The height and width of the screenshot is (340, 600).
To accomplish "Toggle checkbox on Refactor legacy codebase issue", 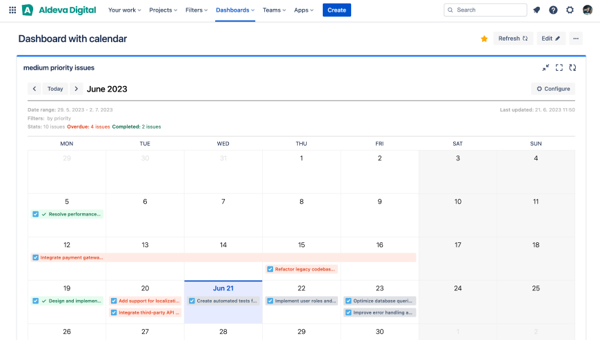I will click(270, 269).
